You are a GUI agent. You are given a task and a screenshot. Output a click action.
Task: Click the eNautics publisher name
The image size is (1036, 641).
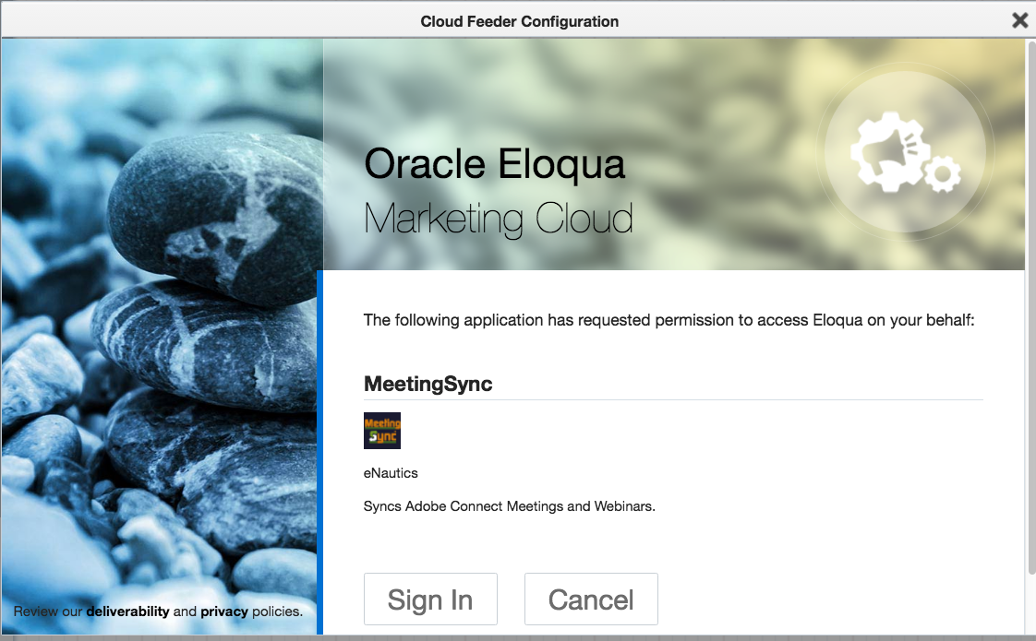tap(391, 472)
